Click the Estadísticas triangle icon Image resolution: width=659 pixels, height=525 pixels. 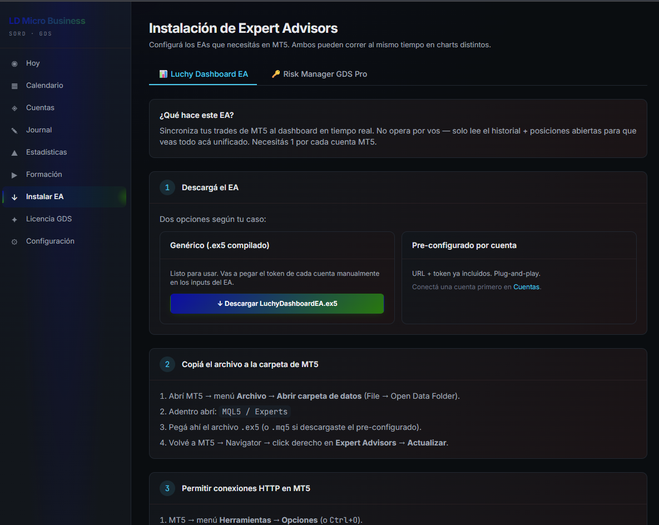pos(14,153)
